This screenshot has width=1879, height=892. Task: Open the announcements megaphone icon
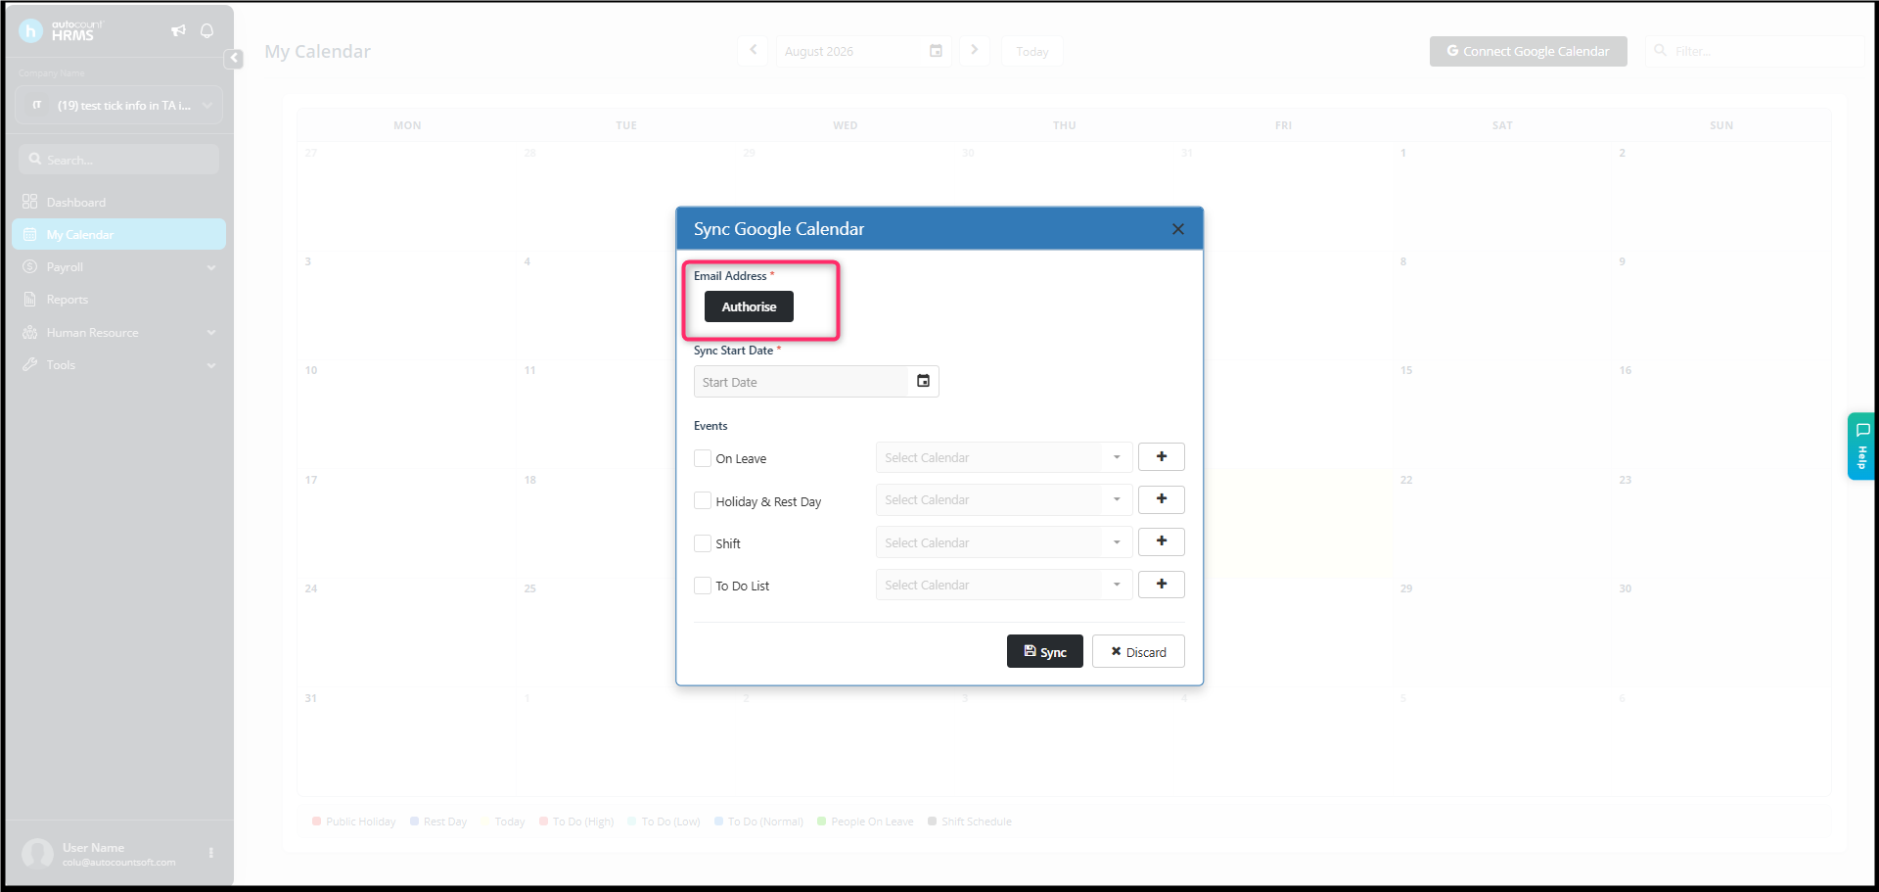[178, 30]
